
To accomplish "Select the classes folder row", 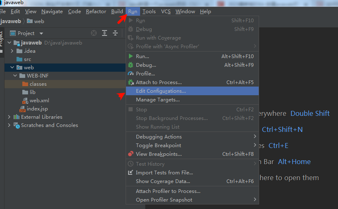I will click(x=65, y=84).
